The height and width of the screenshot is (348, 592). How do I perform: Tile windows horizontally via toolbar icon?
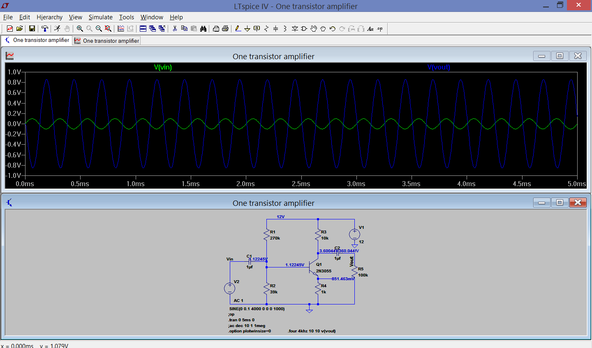pyautogui.click(x=143, y=28)
